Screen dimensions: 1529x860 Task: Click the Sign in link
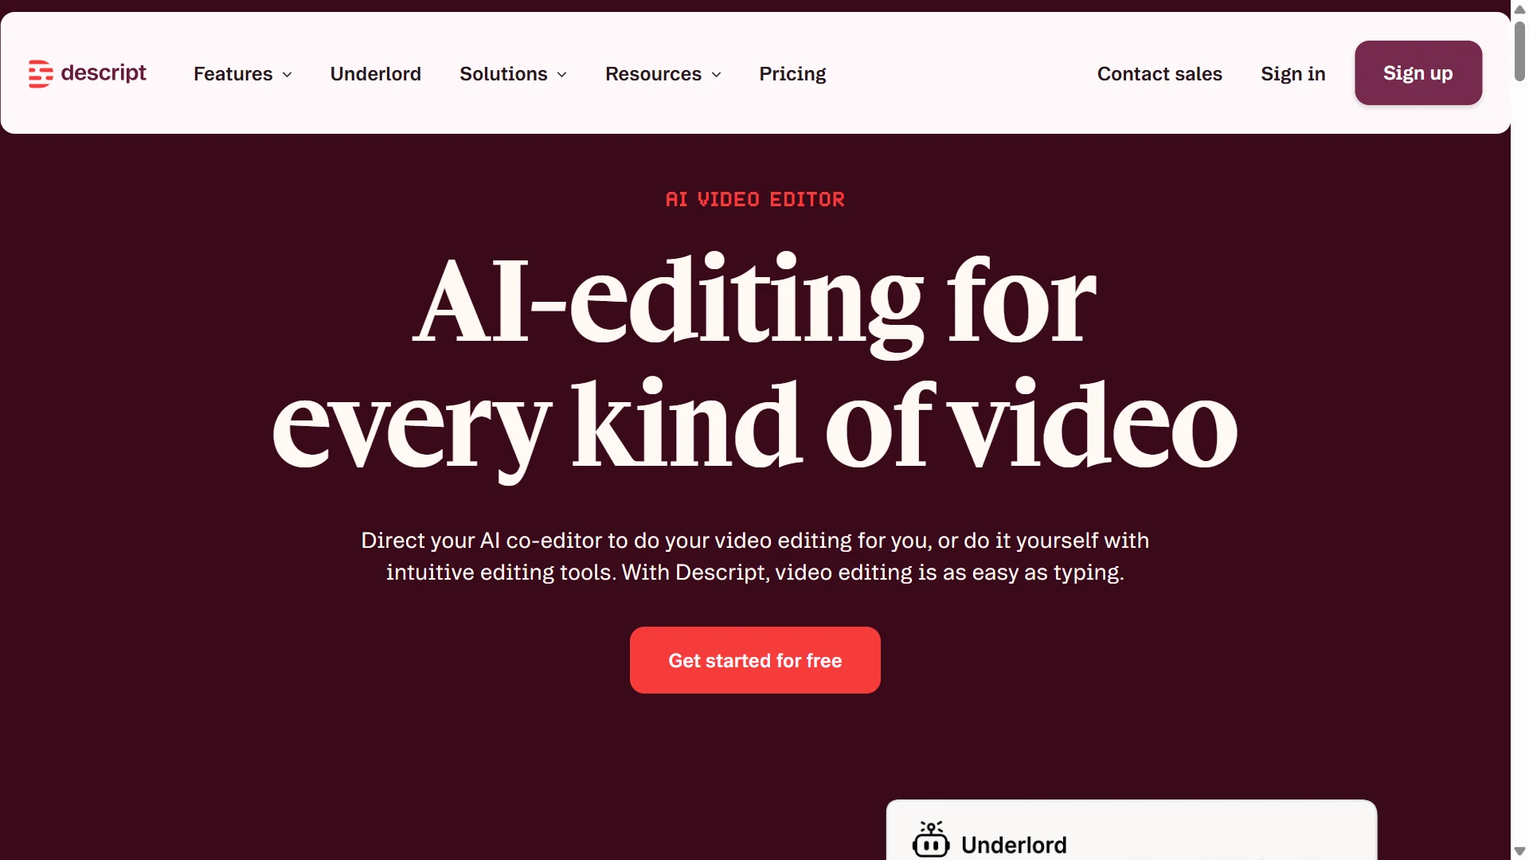pyautogui.click(x=1293, y=74)
